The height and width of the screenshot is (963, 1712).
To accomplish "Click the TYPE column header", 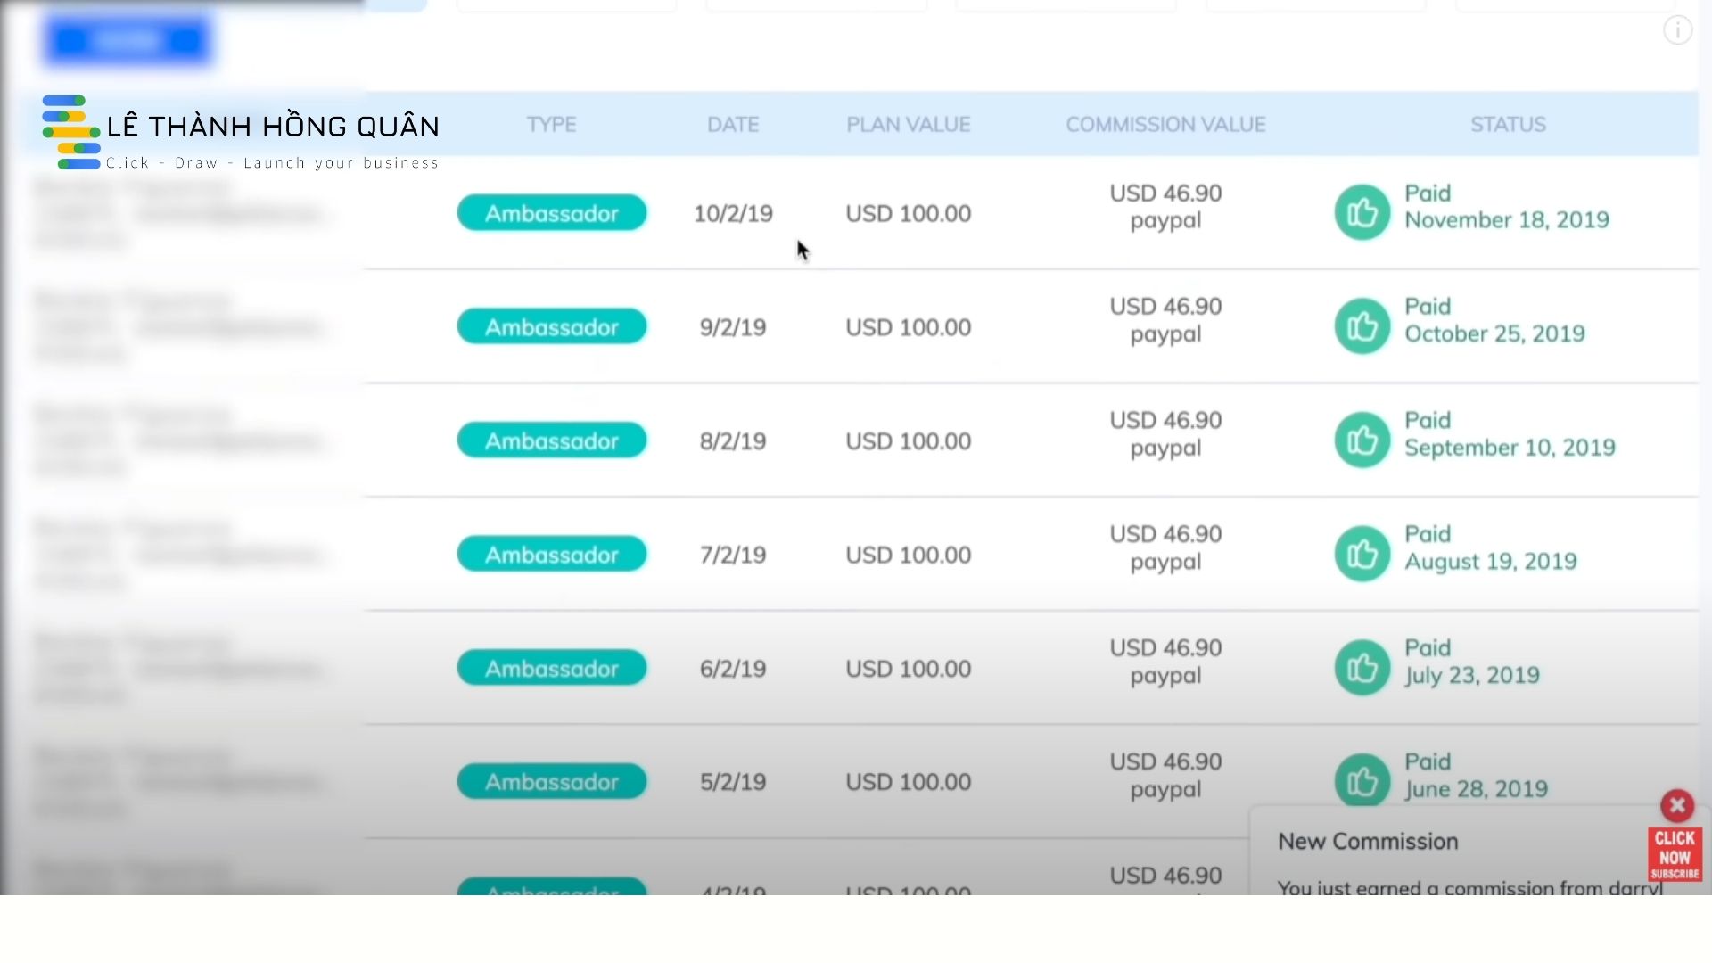I will pos(551,125).
